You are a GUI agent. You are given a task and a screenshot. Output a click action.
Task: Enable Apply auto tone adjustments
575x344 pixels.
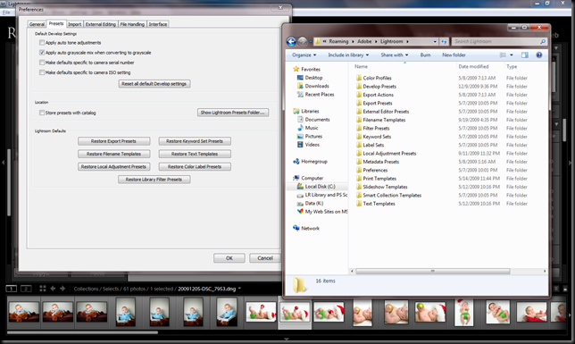pos(42,43)
